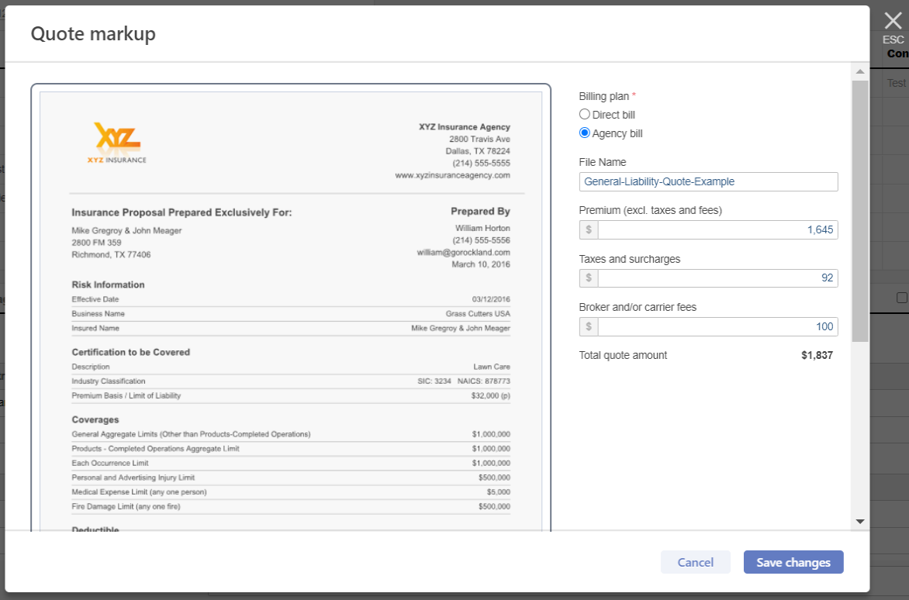This screenshot has height=600, width=909.
Task: Click the vertical scrollbar thumb in the form panel
Action: click(859, 211)
